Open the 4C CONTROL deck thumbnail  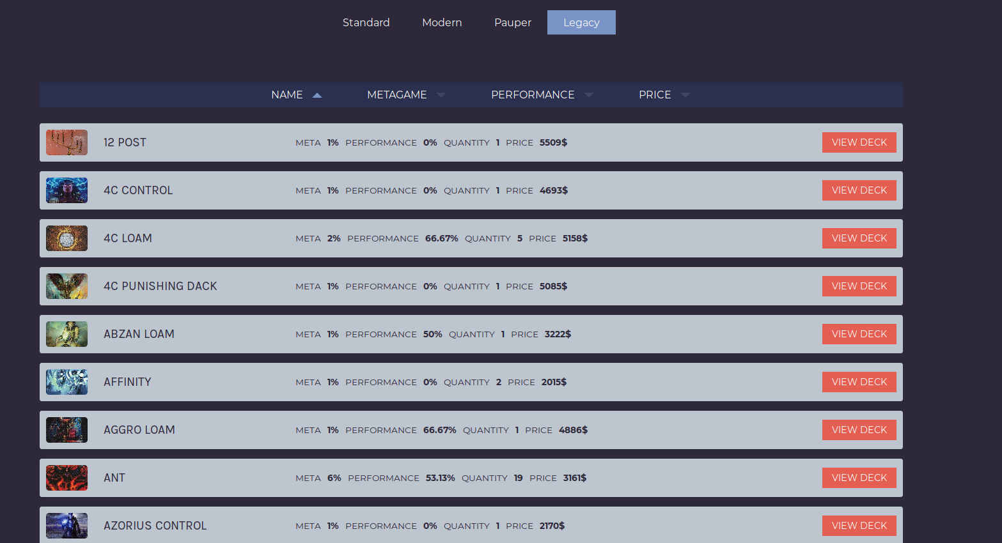tap(67, 190)
